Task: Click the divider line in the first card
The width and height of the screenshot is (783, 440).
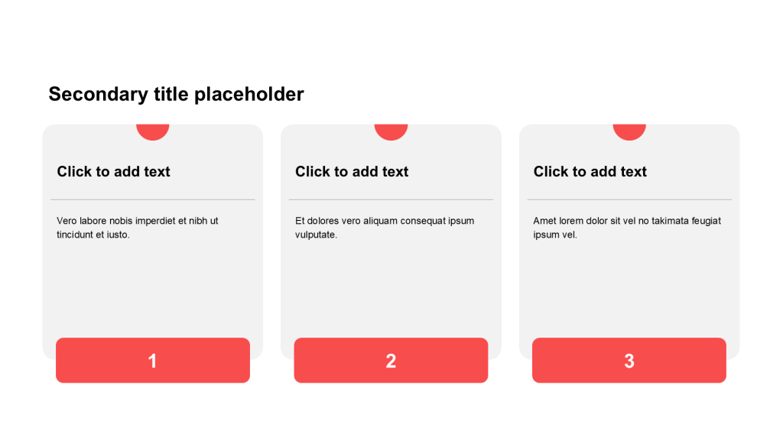Action: [153, 199]
